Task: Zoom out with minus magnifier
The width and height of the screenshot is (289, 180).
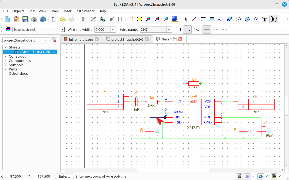Action: [157, 19]
